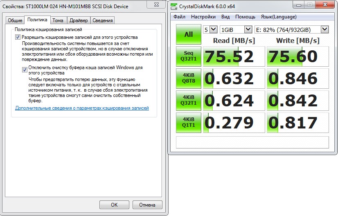Screen dimensions: 338x216
Task: Start the 4KiB Q32T1 test
Action: click(x=188, y=101)
